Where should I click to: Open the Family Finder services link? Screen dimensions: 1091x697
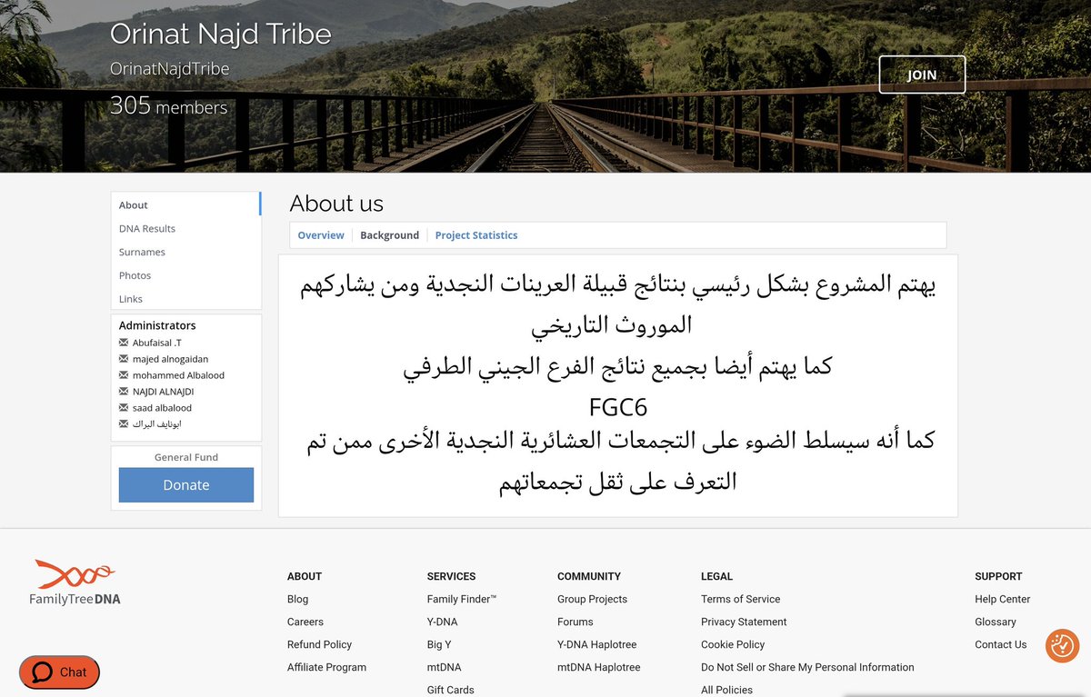(462, 600)
